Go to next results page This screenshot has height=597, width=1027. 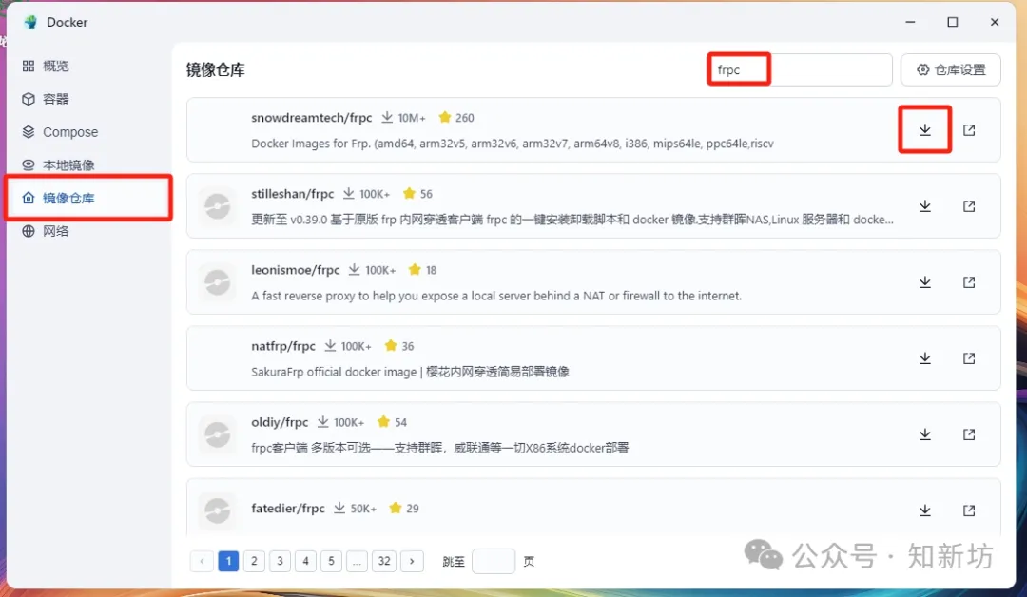pyautogui.click(x=412, y=561)
